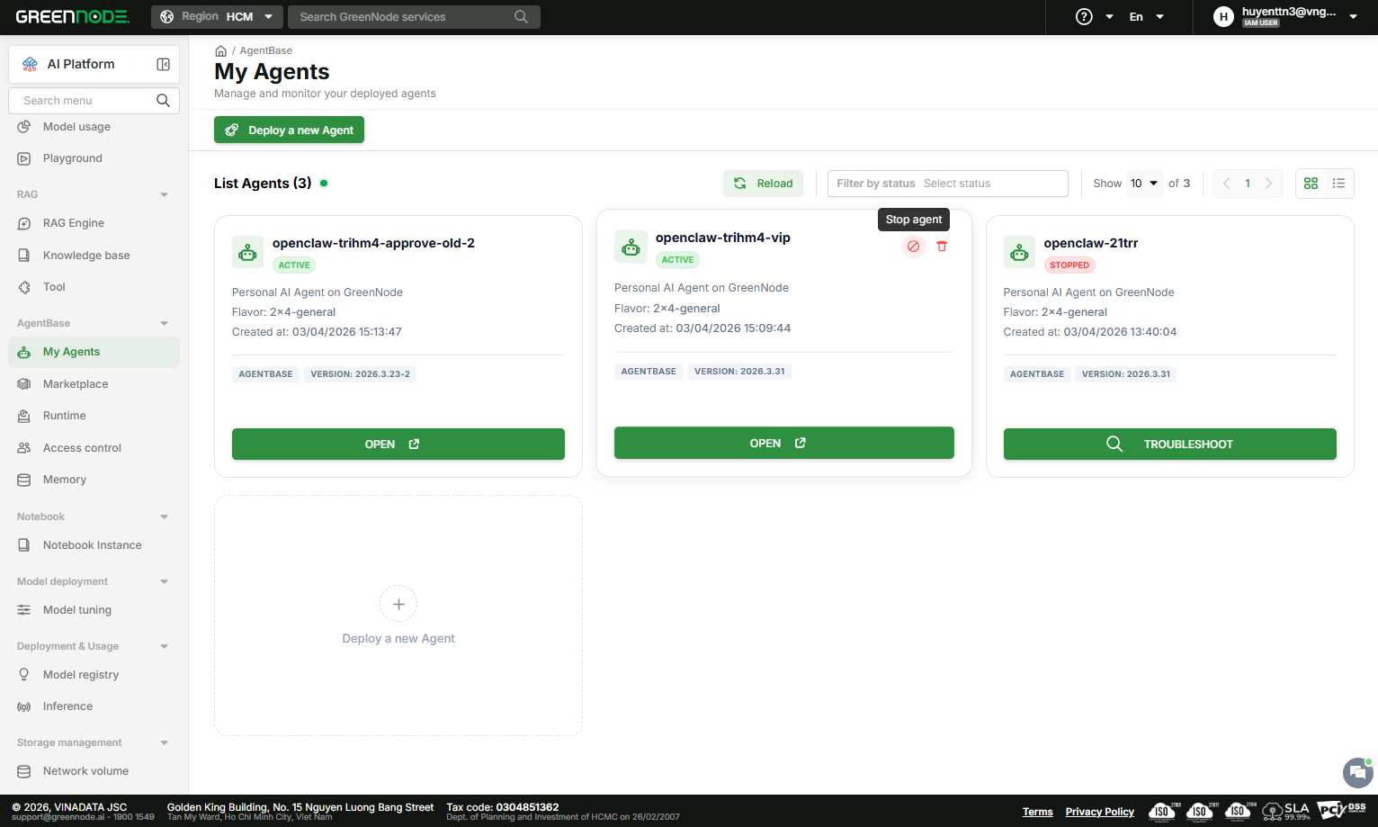
Task: Click Deploy a new Agent green button
Action: click(289, 130)
